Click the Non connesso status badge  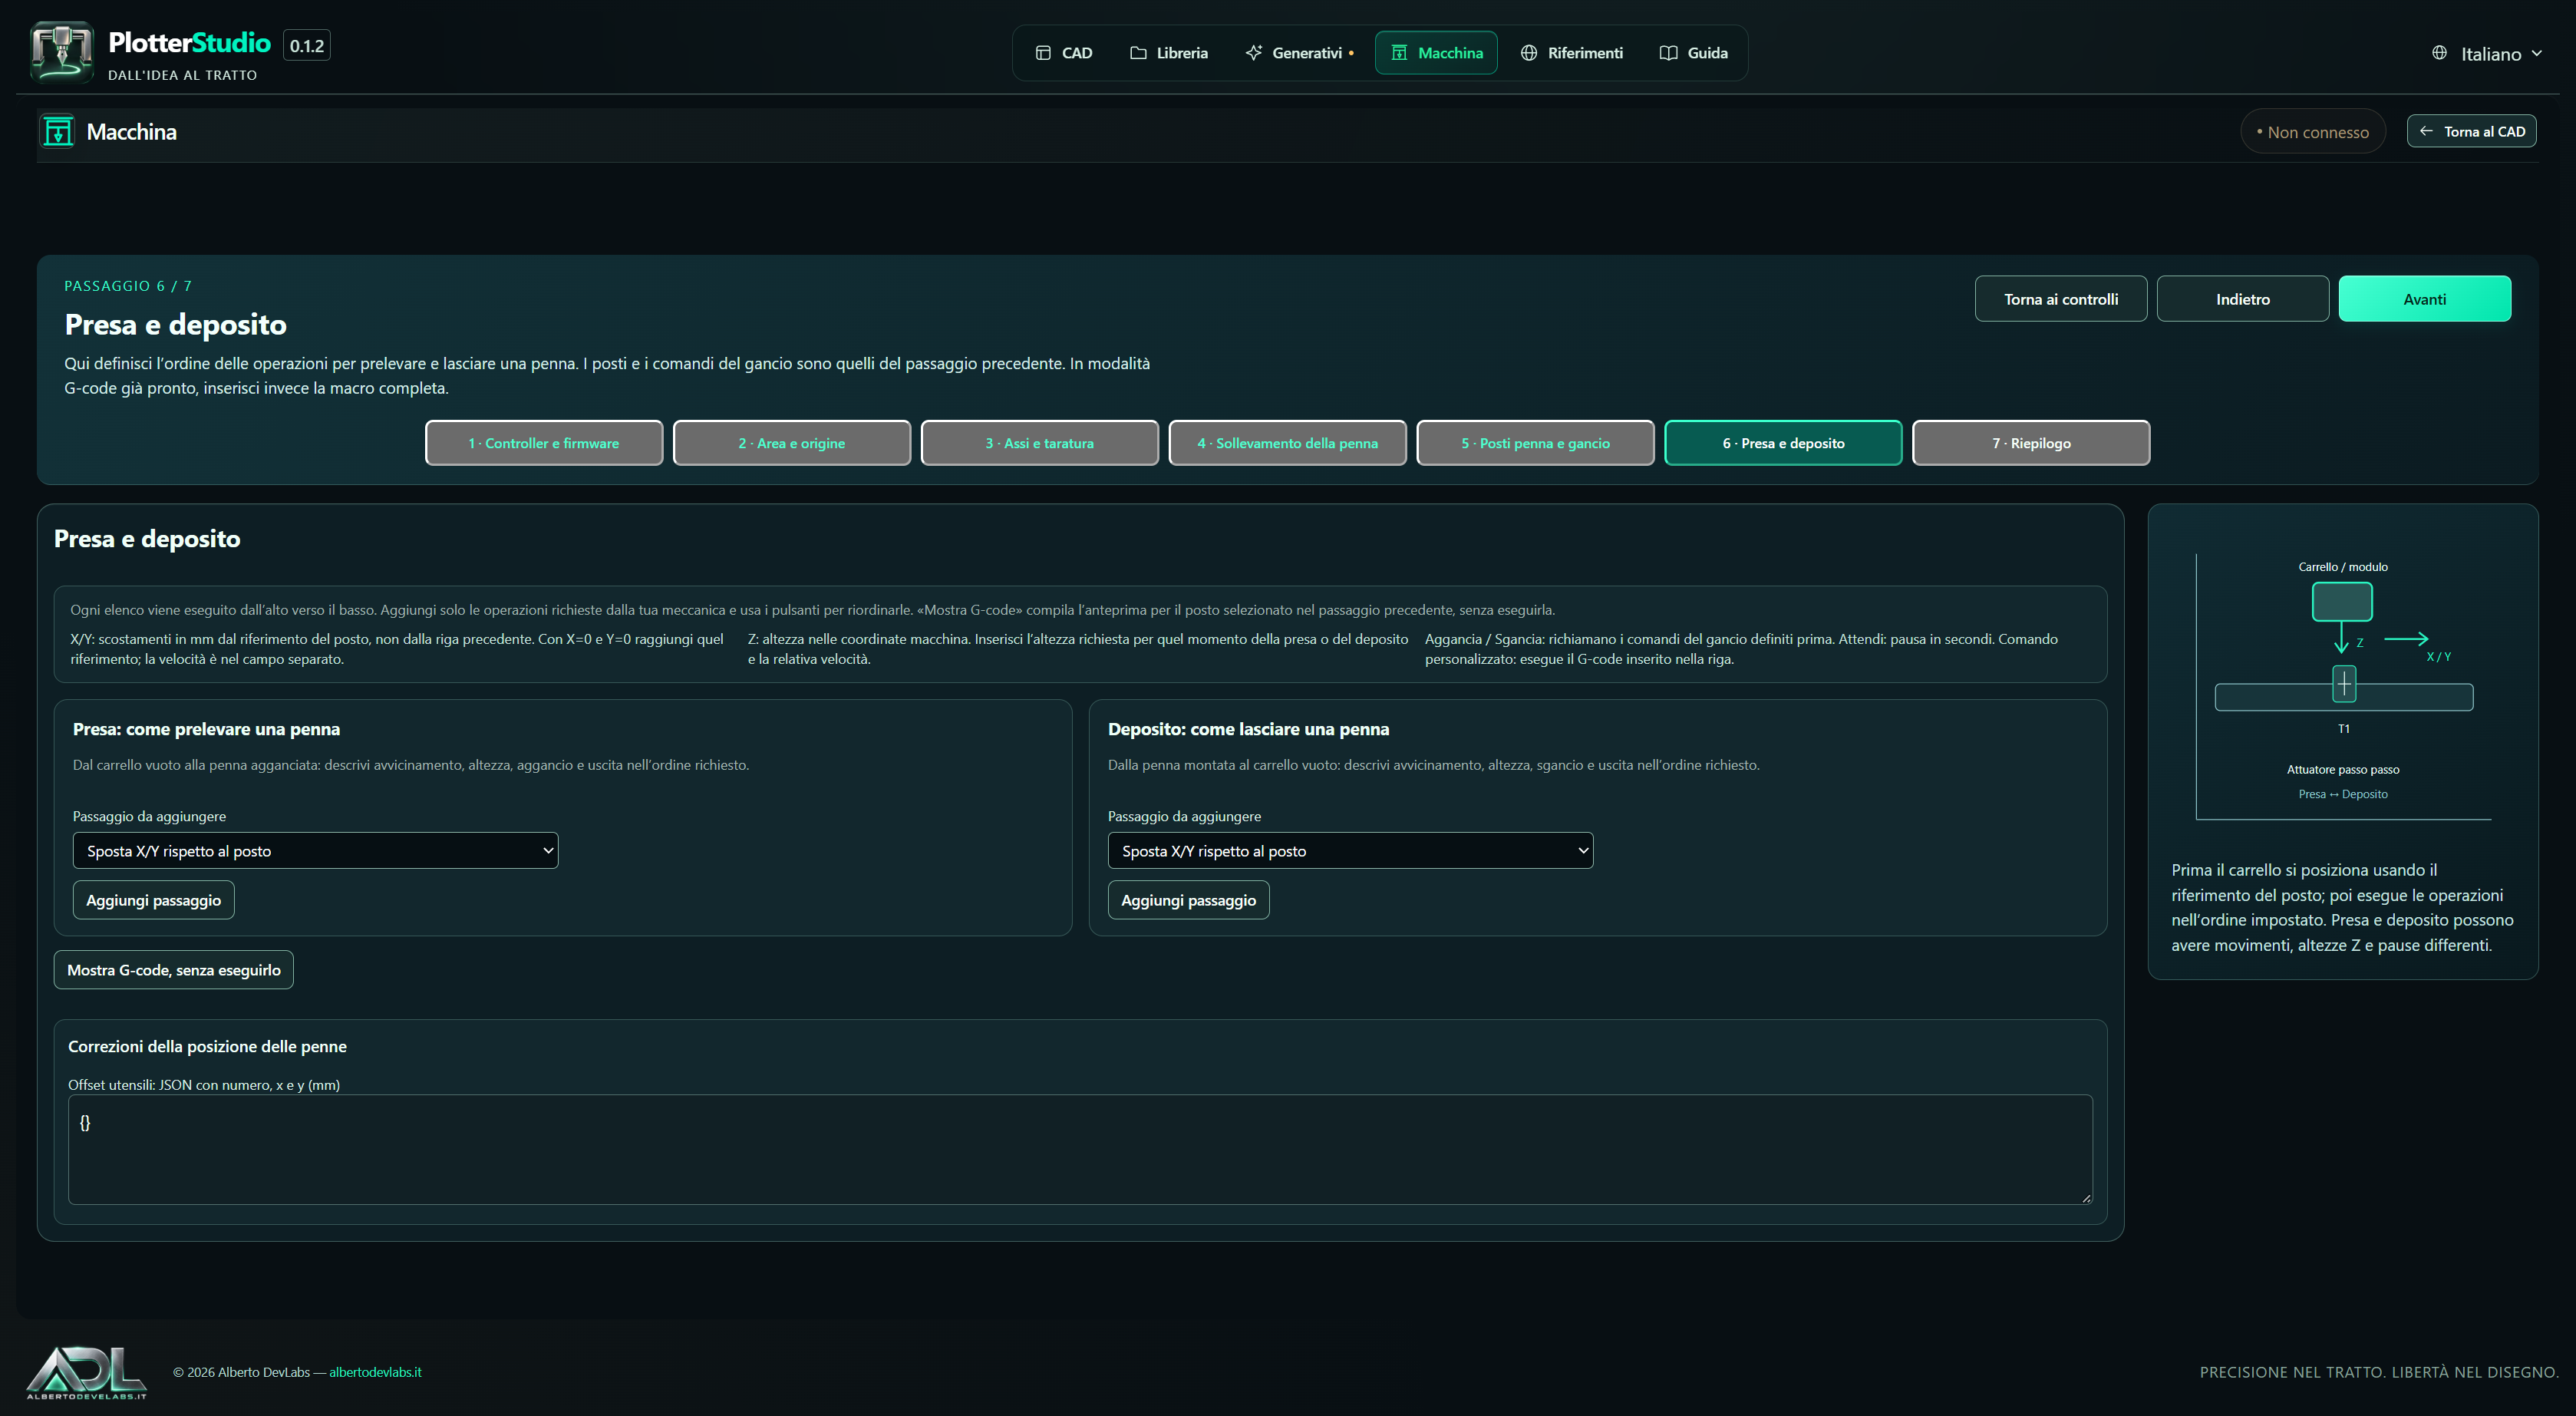click(x=2312, y=132)
